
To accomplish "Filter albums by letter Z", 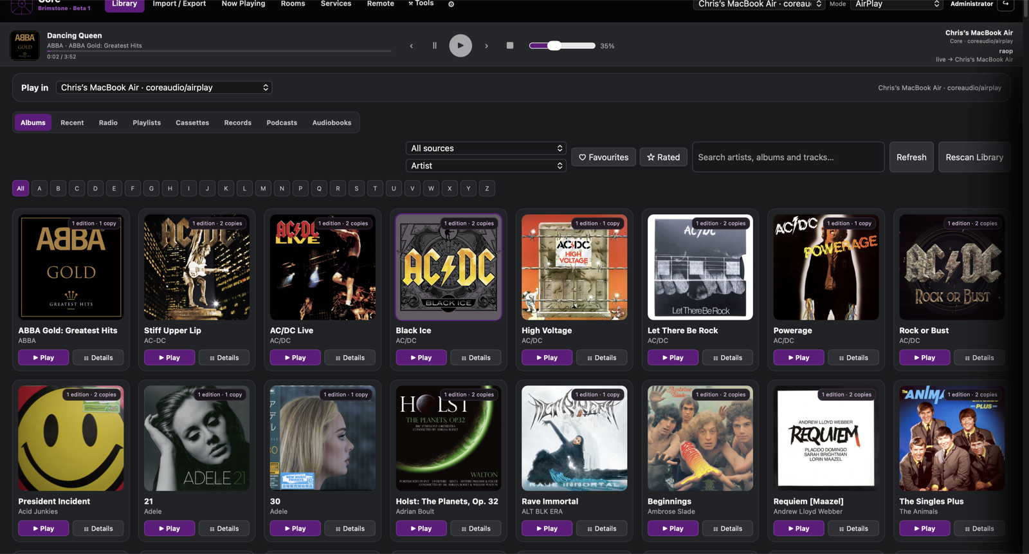I will tap(487, 189).
